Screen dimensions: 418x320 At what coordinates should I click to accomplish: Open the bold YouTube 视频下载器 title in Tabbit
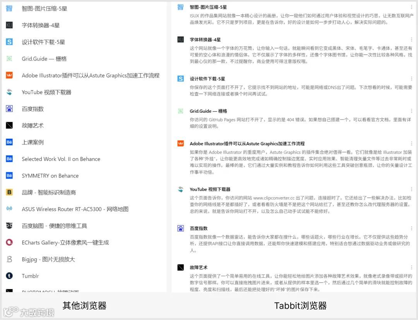(x=210, y=189)
